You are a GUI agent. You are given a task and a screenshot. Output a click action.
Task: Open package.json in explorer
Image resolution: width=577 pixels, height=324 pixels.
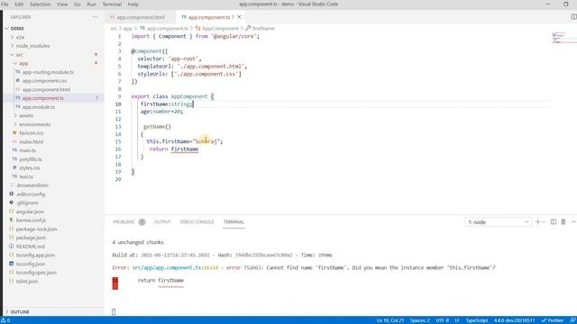(31, 238)
